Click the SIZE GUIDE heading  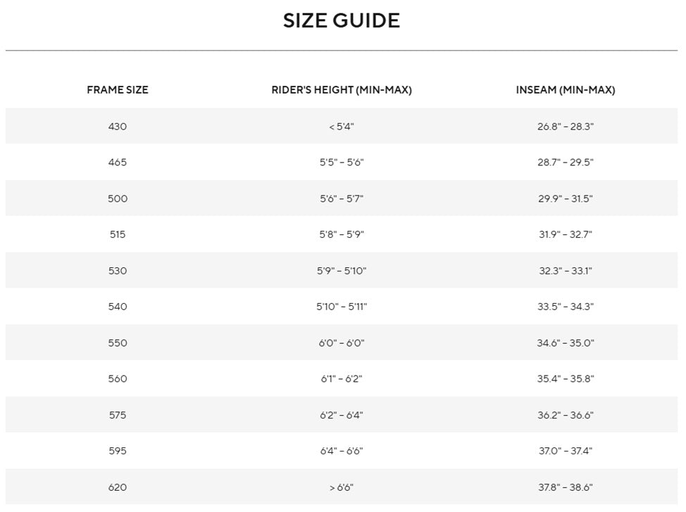click(x=342, y=20)
